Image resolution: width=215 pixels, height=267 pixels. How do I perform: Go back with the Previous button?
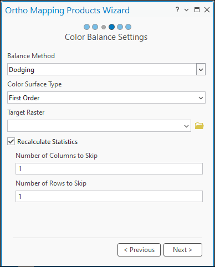click(x=139, y=250)
